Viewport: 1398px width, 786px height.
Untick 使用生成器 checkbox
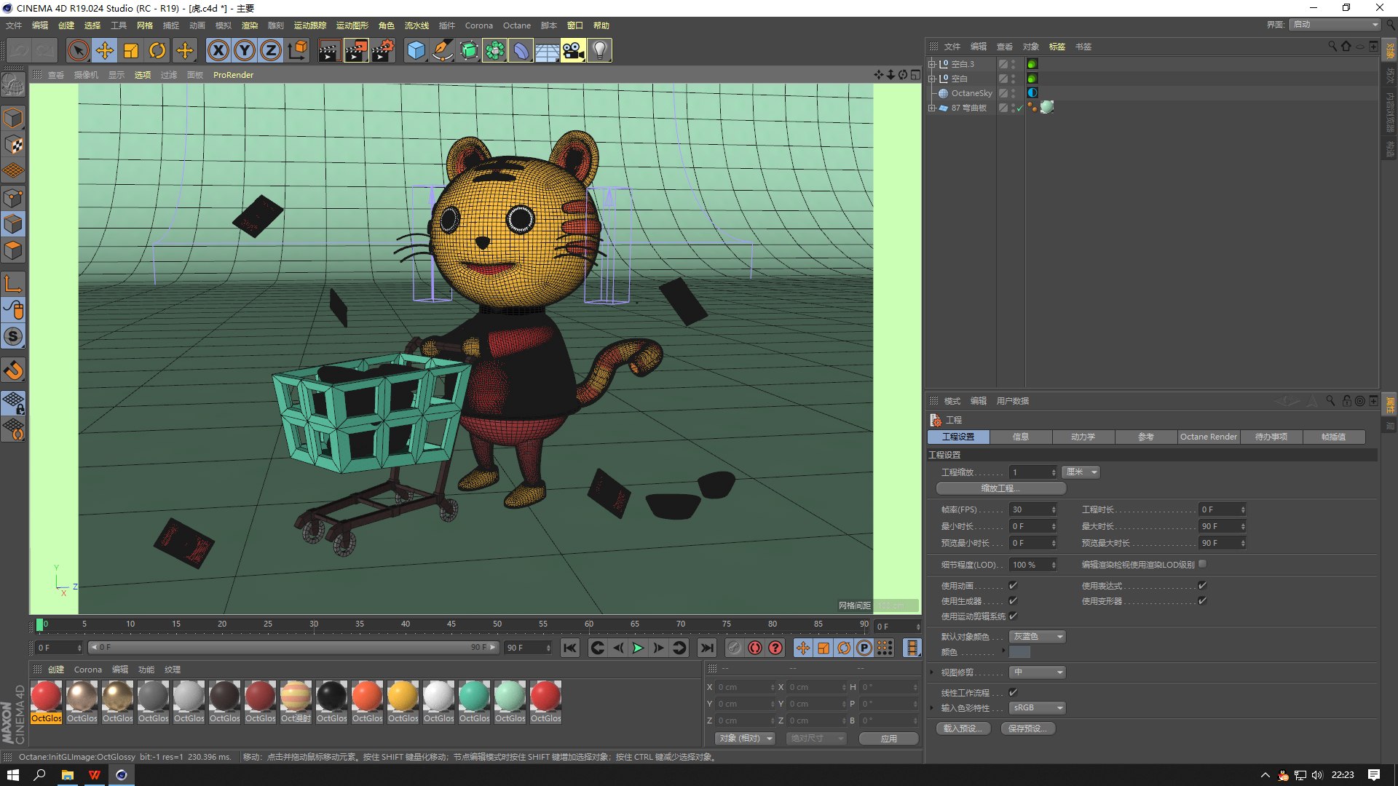pos(1013,600)
